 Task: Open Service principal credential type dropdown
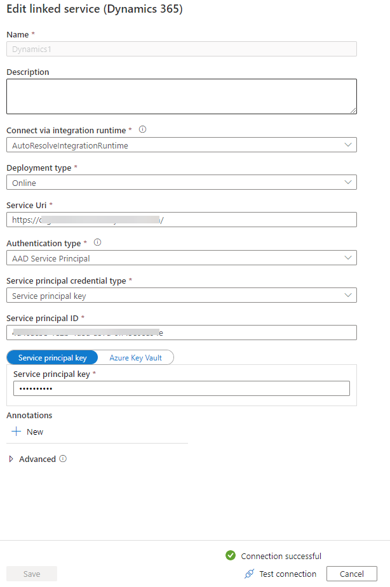(x=181, y=296)
